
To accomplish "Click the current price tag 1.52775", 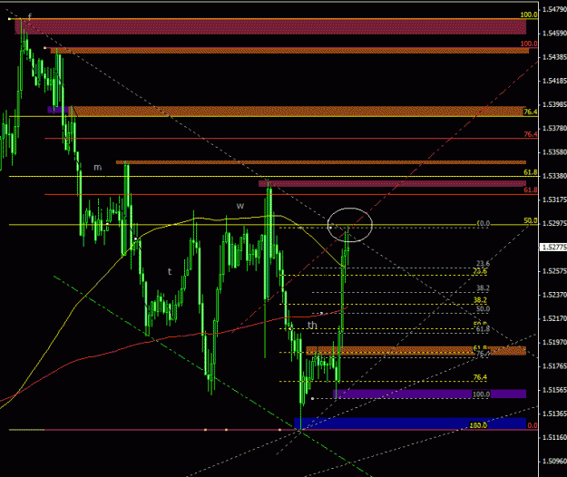I will pos(553,248).
